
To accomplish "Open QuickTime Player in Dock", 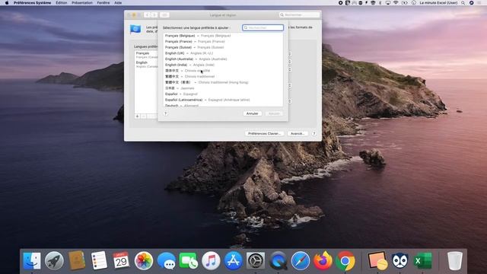I will coord(278,260).
